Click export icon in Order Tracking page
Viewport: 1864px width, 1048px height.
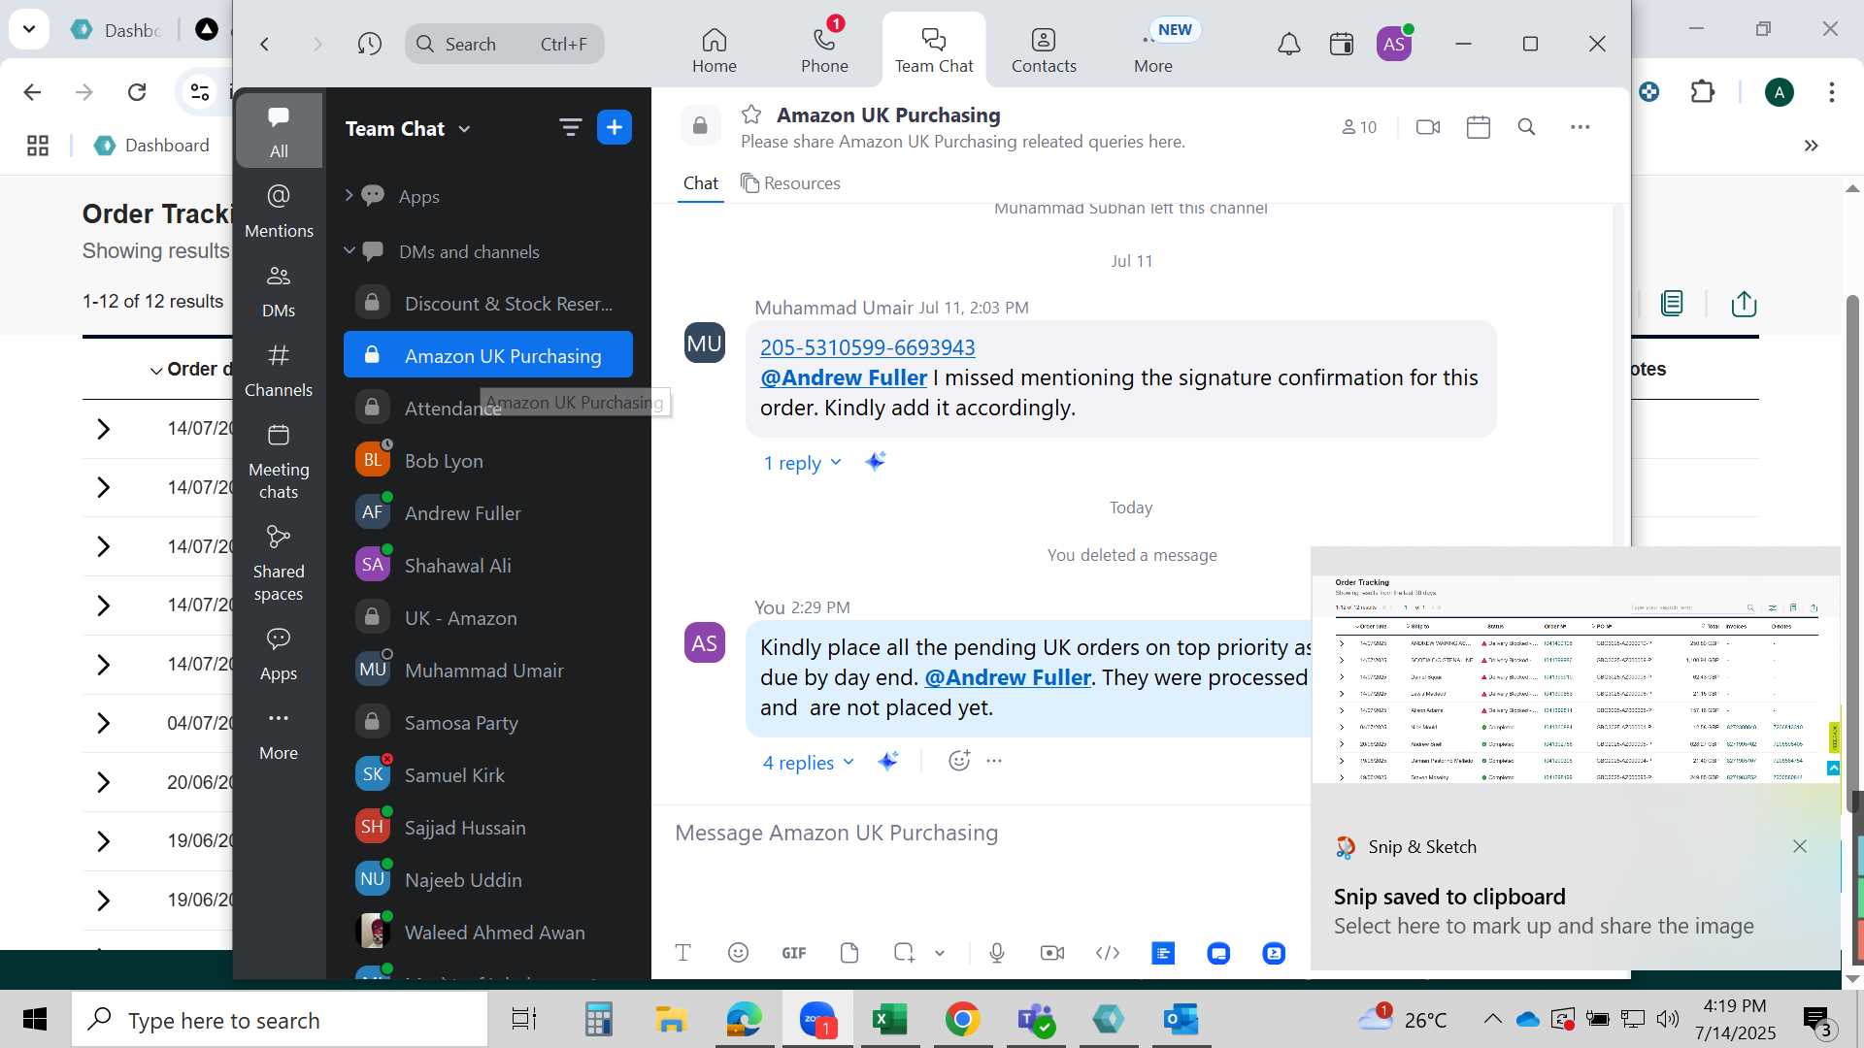[1744, 304]
